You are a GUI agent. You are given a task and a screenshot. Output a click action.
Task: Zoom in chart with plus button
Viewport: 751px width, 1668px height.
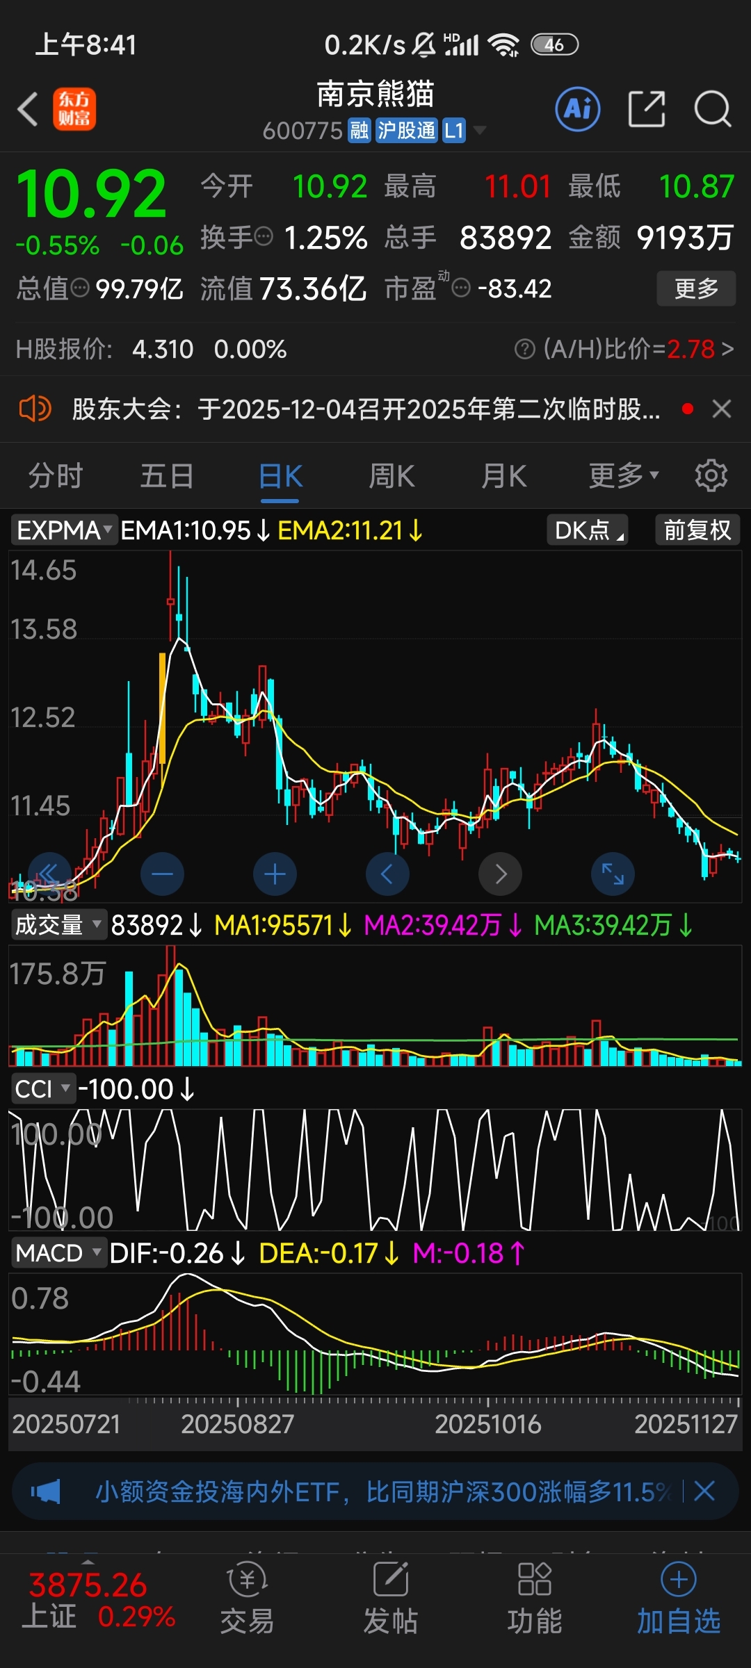point(275,874)
